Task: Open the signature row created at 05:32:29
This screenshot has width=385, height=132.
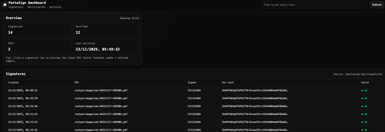Action: (x=194, y=98)
